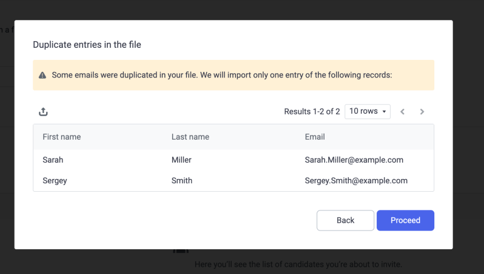
Task: Click the Sarah.Miller@example.com email cell
Action: click(354, 160)
